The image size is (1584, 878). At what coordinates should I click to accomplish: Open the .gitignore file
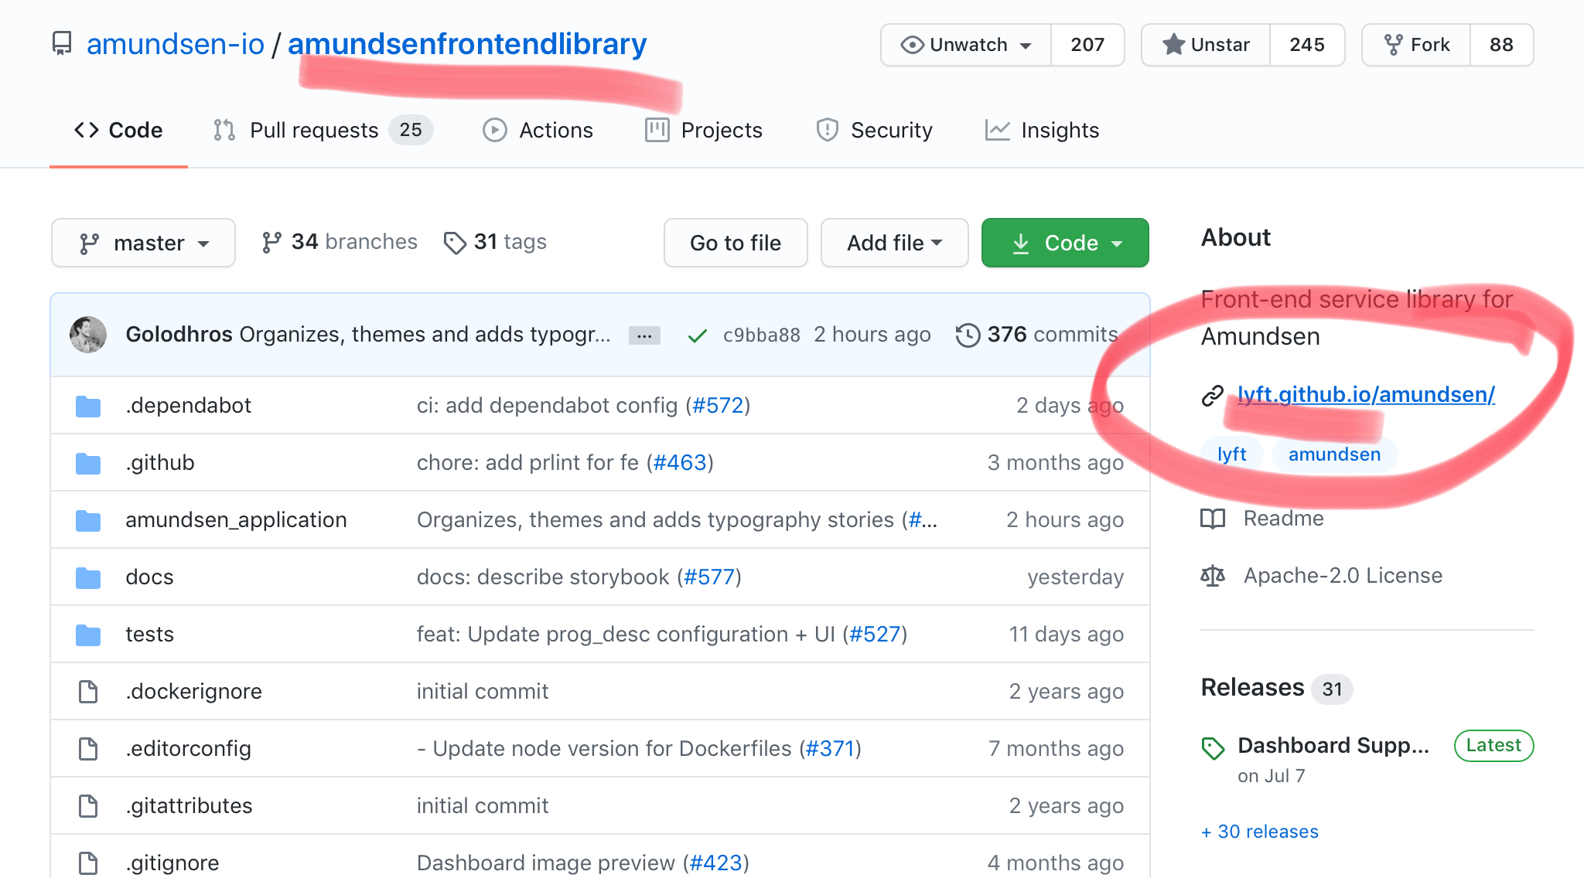[x=172, y=863]
